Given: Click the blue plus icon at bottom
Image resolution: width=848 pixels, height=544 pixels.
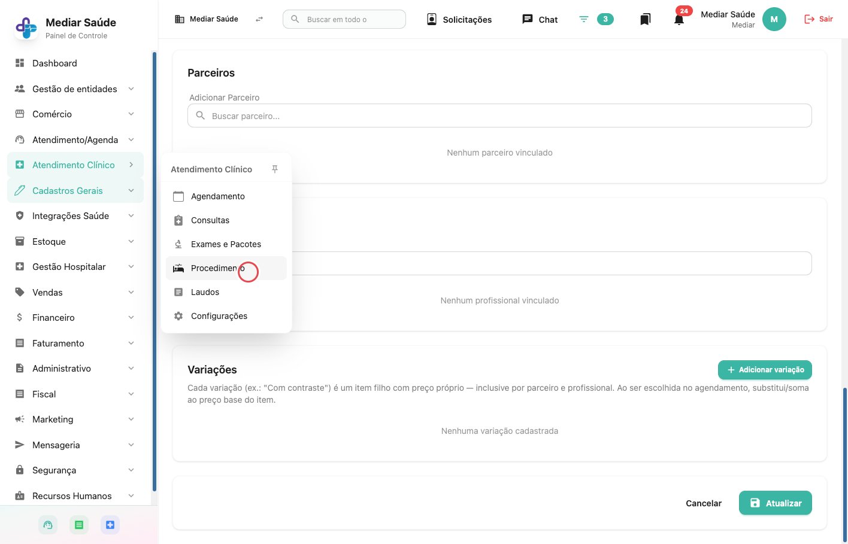Looking at the screenshot, I should (110, 525).
